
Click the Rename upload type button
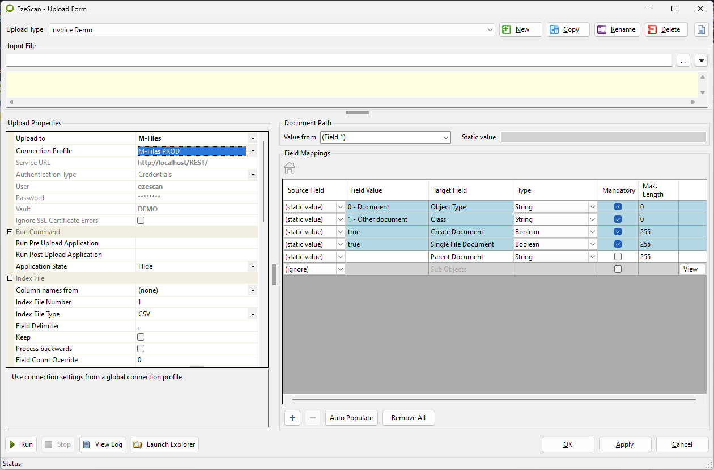(617, 29)
